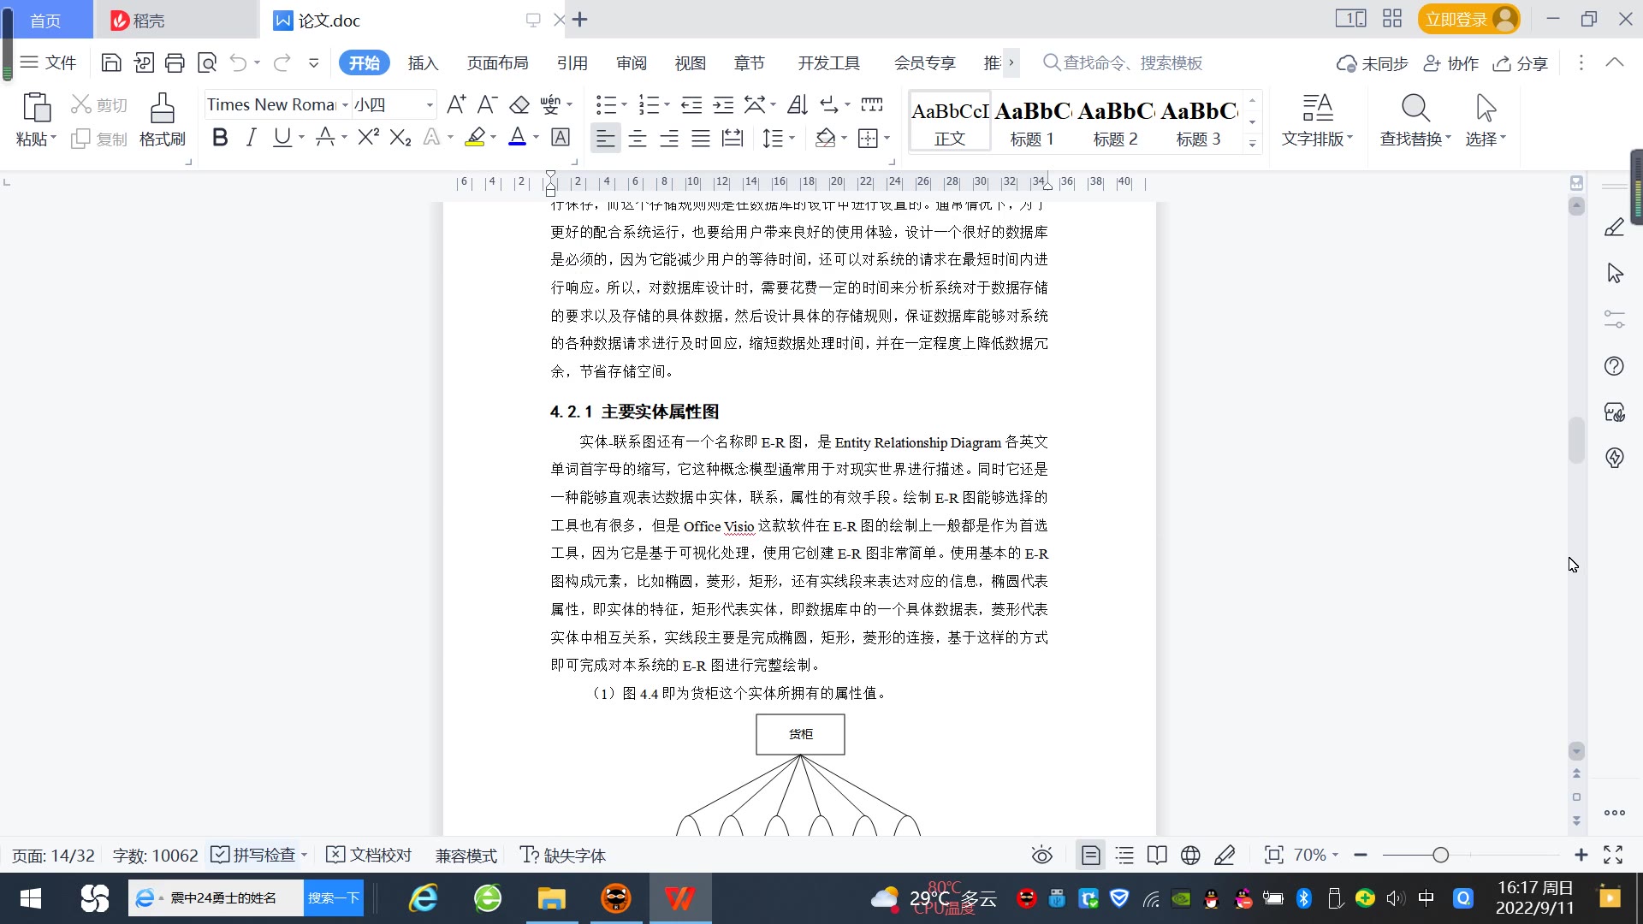Click the Save icon in quick access toolbar

tap(110, 62)
